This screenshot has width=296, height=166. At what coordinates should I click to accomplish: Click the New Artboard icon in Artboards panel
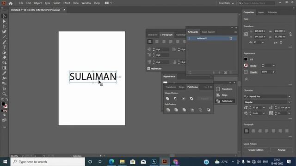225,72
